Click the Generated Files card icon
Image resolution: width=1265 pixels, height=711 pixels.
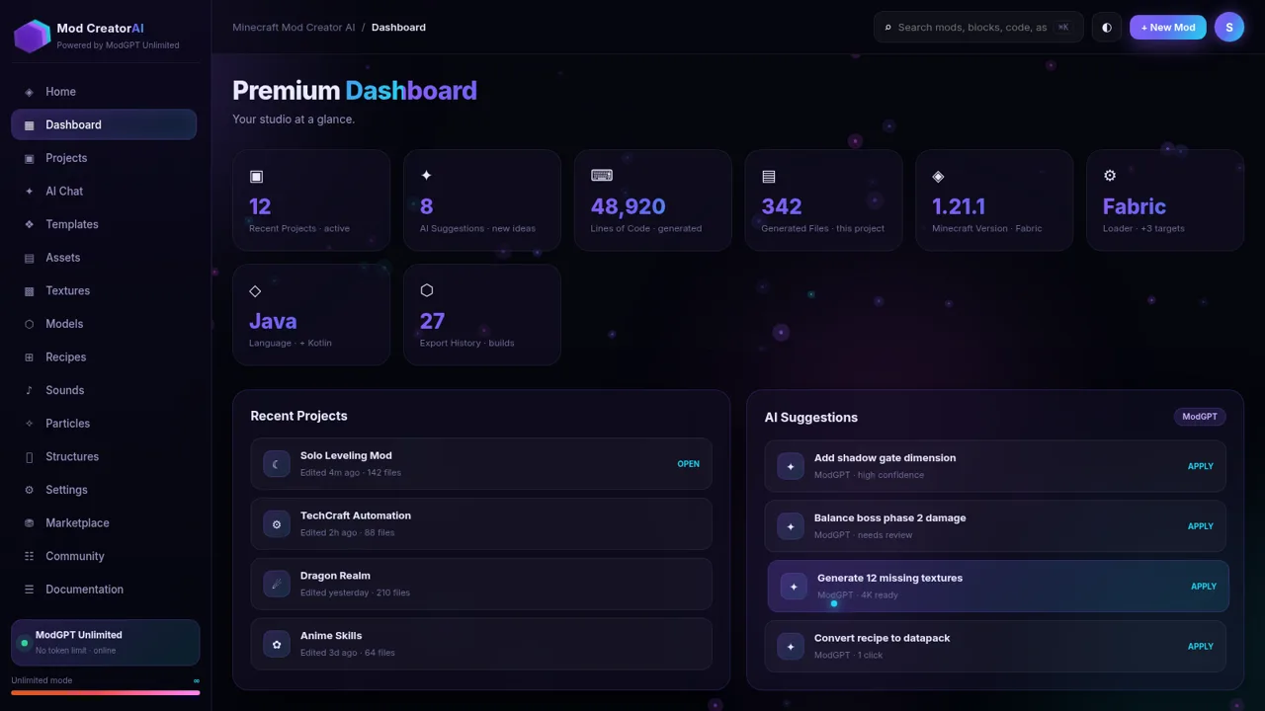[769, 176]
